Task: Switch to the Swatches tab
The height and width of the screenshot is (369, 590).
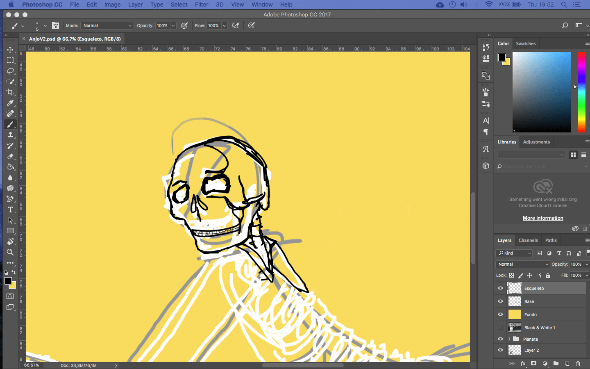Action: [x=526, y=43]
